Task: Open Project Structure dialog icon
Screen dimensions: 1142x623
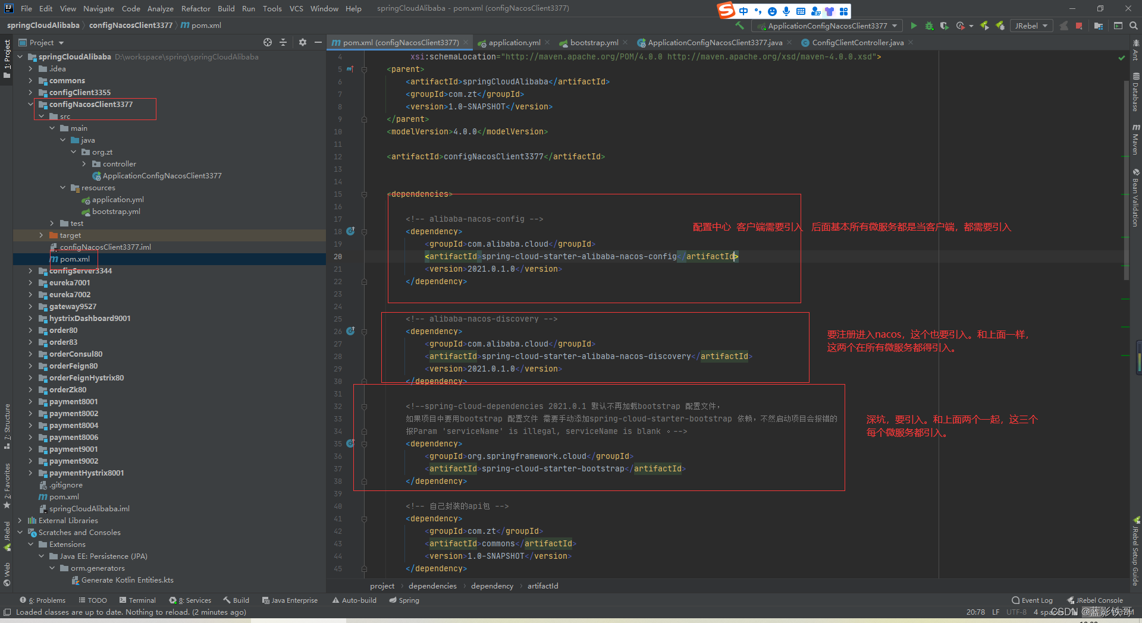Action: pyautogui.click(x=1098, y=26)
